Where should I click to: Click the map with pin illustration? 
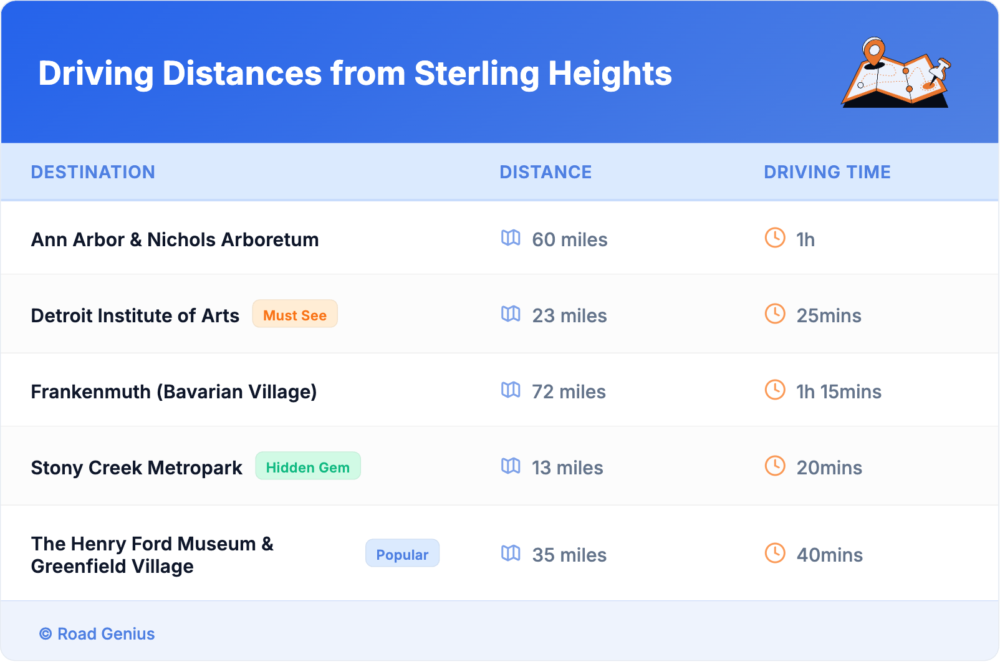pyautogui.click(x=896, y=74)
